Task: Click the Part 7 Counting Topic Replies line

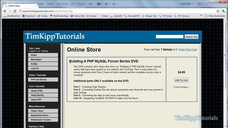Action: [90, 87]
